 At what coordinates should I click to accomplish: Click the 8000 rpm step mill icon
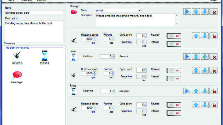coord(74,41)
